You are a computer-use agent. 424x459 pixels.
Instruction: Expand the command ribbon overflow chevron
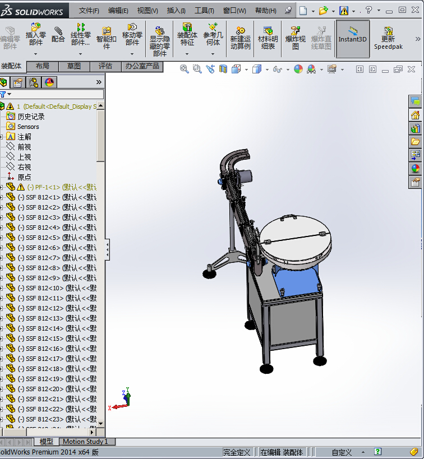418,39
